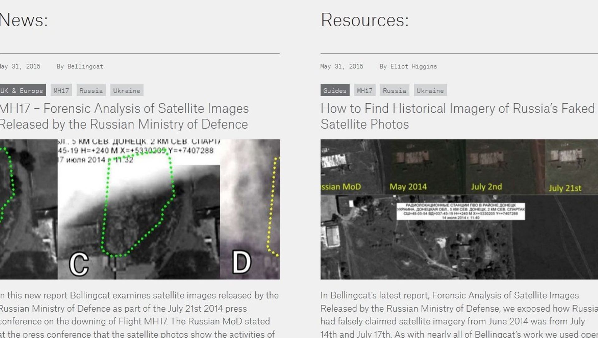This screenshot has height=338, width=598.
Task: Select the Ukraine tag under News
Action: (126, 90)
